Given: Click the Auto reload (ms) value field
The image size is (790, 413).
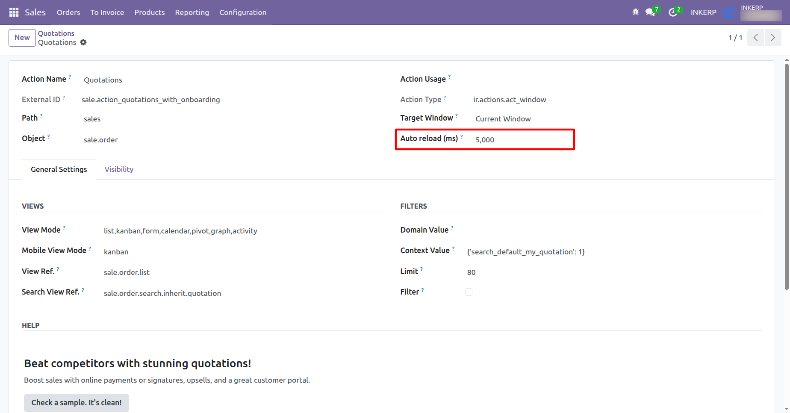Looking at the screenshot, I should pyautogui.click(x=523, y=140).
